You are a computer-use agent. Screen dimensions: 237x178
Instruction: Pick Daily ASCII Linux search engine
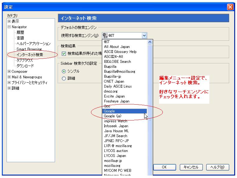(125, 86)
